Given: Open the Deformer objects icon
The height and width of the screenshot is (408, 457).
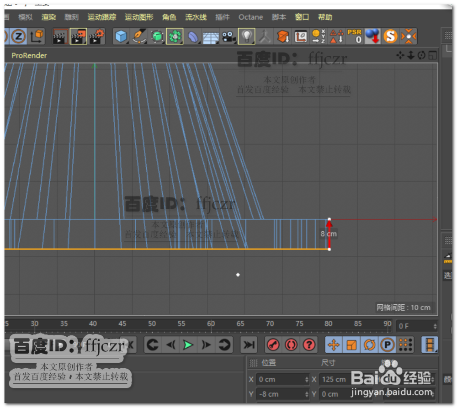Looking at the screenshot, I should click(x=193, y=37).
